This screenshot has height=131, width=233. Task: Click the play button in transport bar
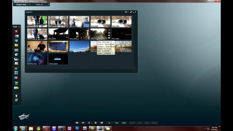89,123
